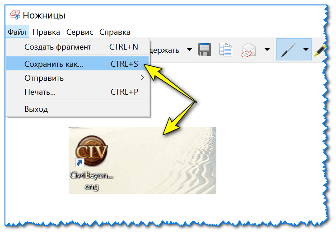Open the Pen color options dropdown
Image resolution: width=336 pixels, height=234 pixels.
[306, 50]
